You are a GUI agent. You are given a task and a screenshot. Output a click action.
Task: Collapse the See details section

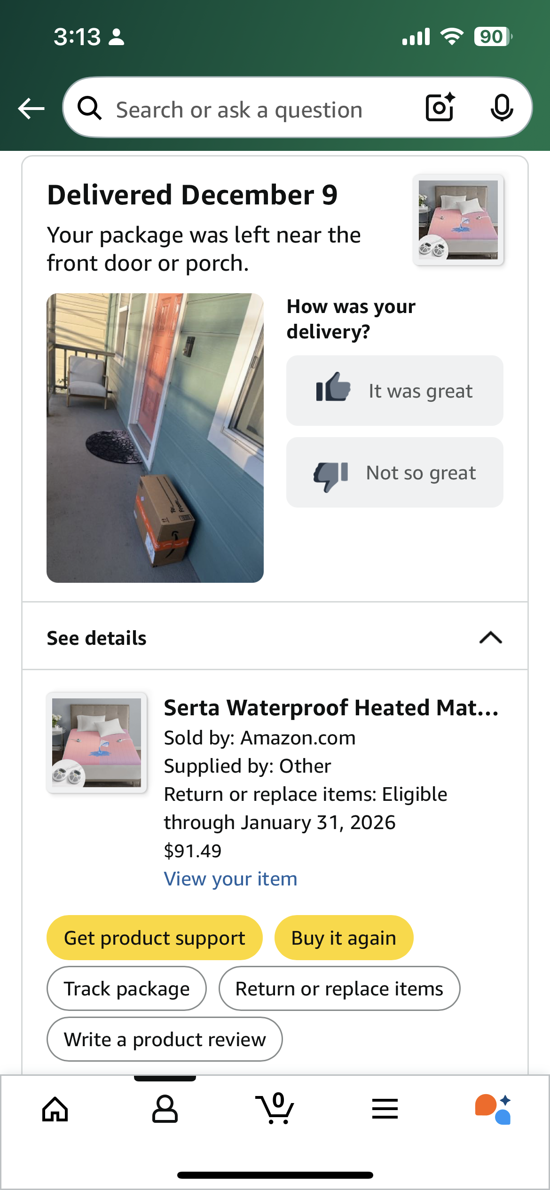pyautogui.click(x=275, y=638)
